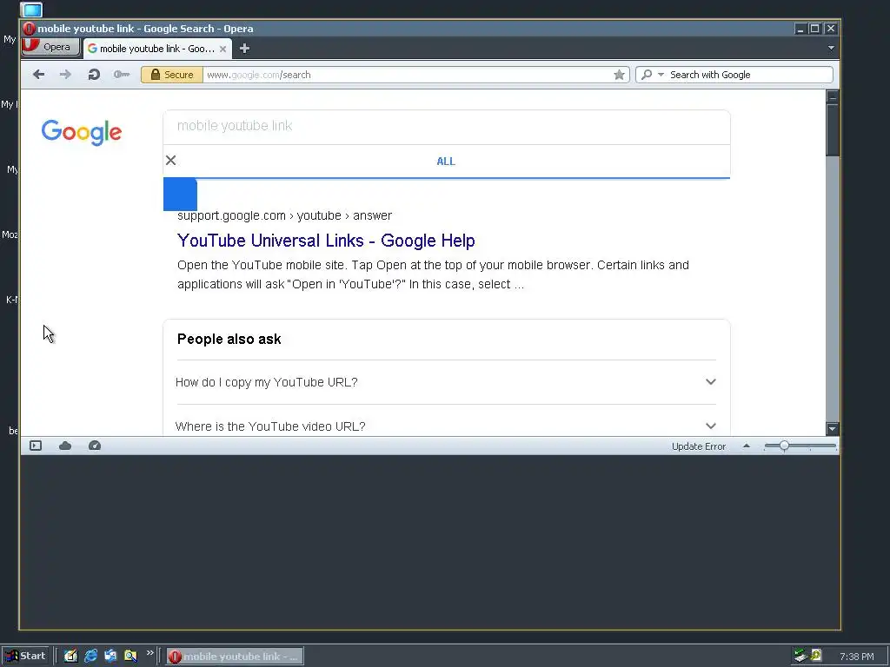This screenshot has height=667, width=890.
Task: Click the address bar showing www.google.com/search
Action: pos(406,75)
